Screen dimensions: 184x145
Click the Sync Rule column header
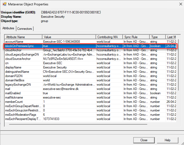(x=136, y=37)
